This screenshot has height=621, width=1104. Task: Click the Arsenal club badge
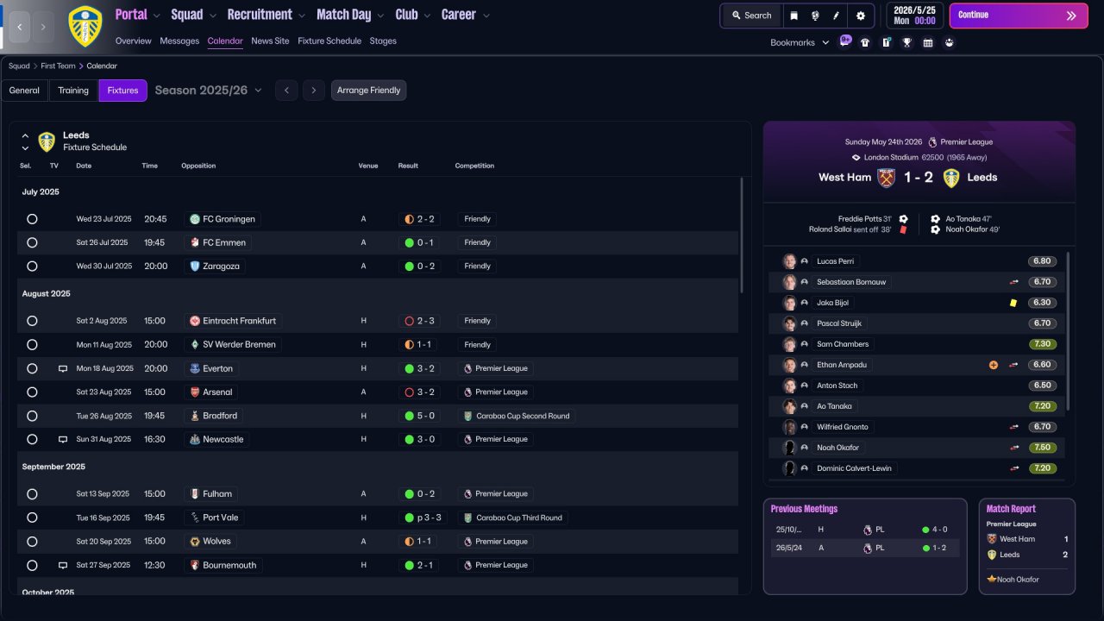tap(195, 392)
